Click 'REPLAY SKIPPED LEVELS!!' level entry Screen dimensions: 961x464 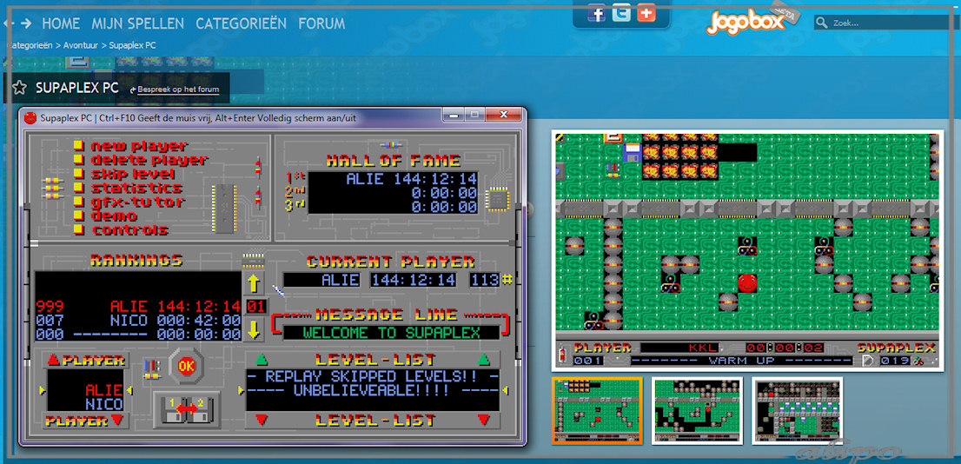pyautogui.click(x=373, y=375)
